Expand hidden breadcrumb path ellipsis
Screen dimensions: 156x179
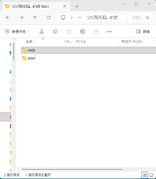(x=80, y=18)
